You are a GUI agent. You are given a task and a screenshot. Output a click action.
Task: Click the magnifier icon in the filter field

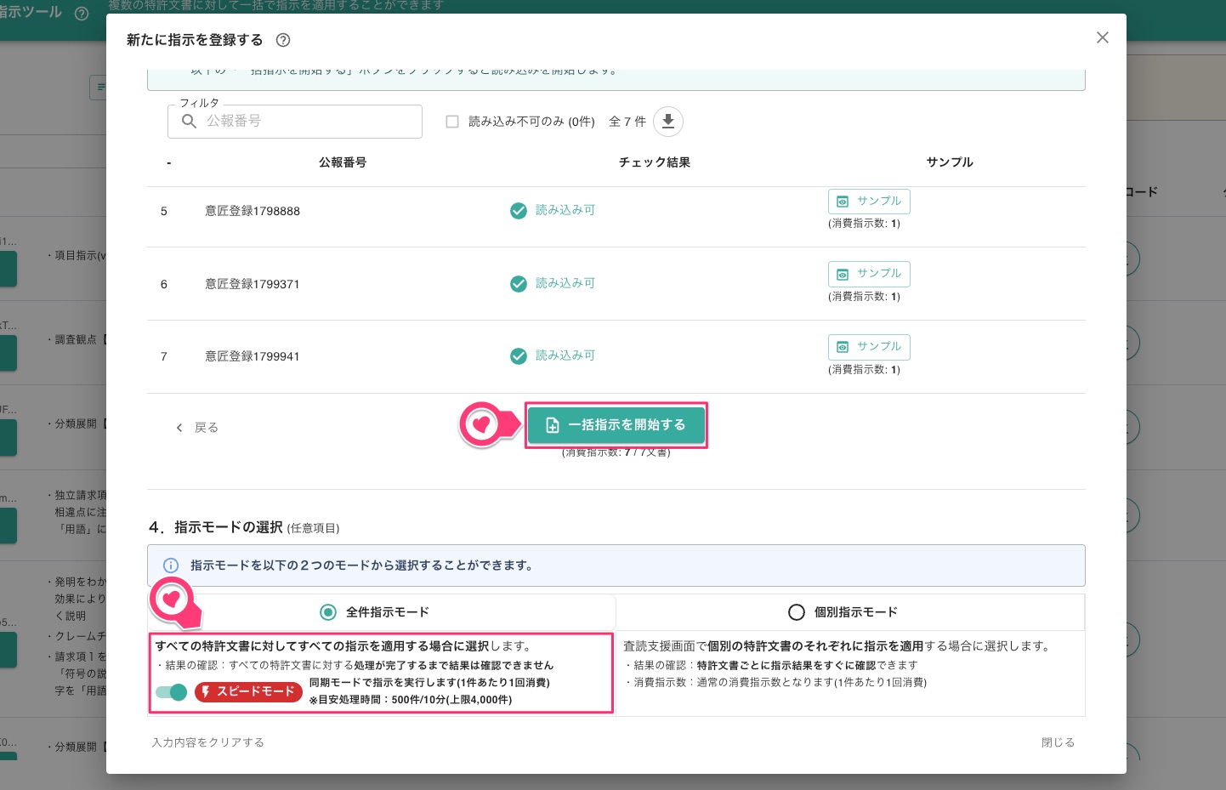point(190,122)
